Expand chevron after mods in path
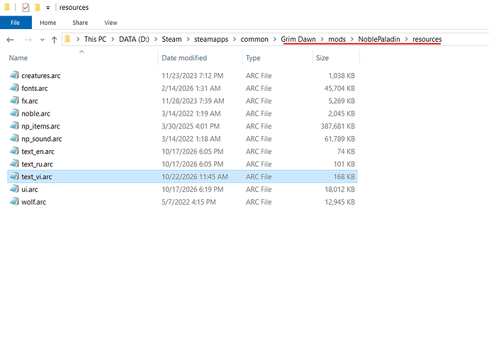The height and width of the screenshot is (350, 489). tap(352, 39)
